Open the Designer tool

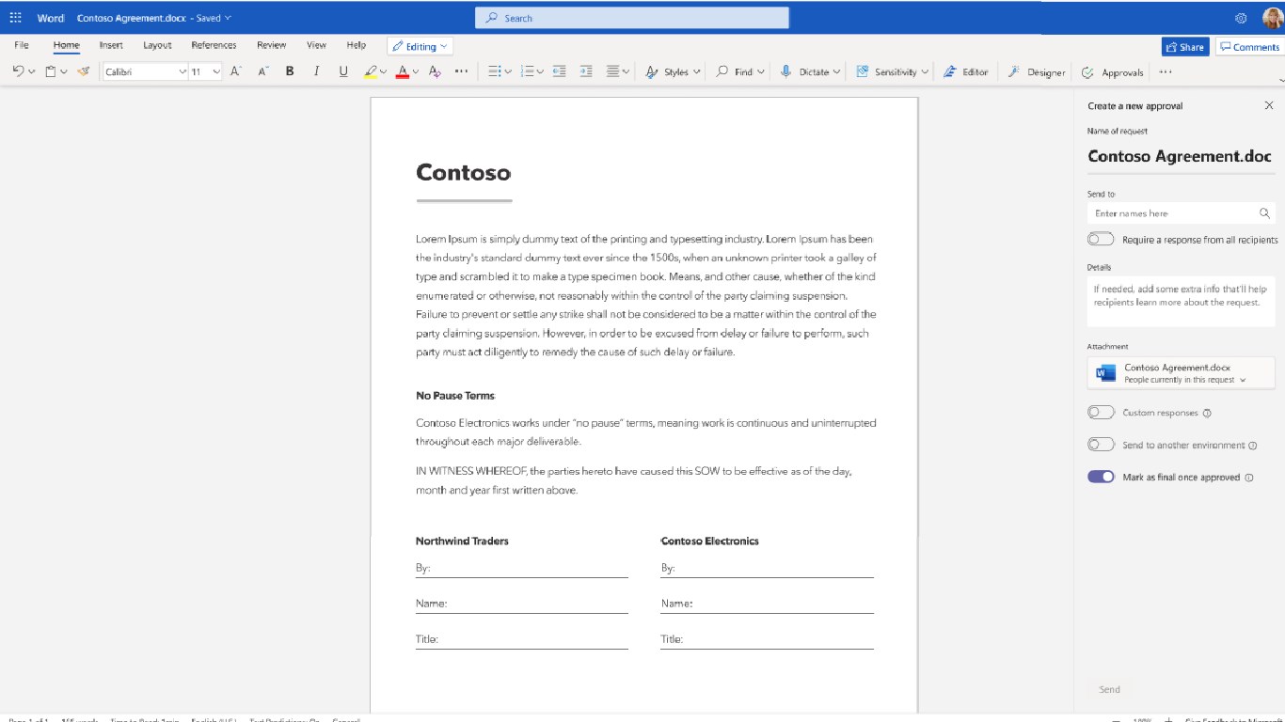[1037, 71]
